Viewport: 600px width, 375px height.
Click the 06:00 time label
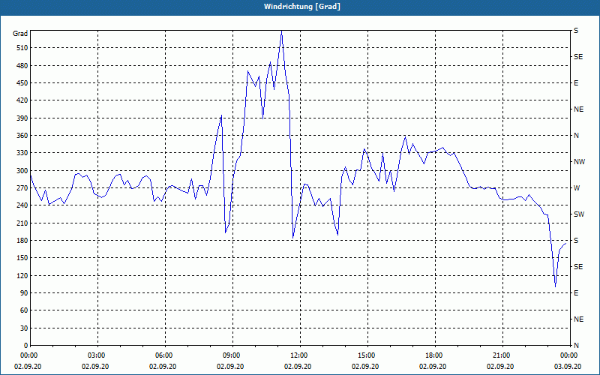pos(163,355)
